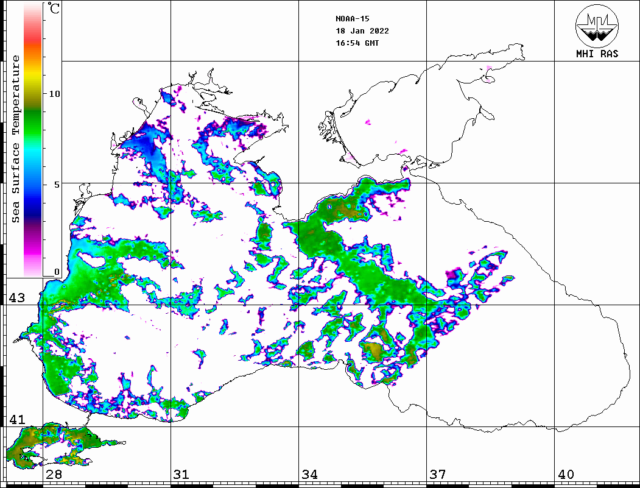Click longitude label '31'
Image resolution: width=640 pixels, height=488 pixels.
tap(181, 475)
